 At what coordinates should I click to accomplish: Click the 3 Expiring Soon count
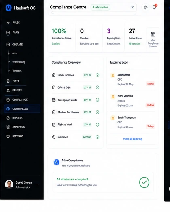point(109,31)
